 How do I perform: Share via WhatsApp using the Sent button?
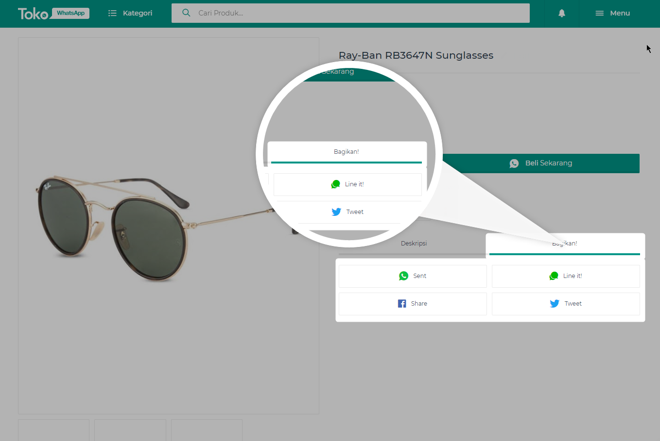click(413, 276)
